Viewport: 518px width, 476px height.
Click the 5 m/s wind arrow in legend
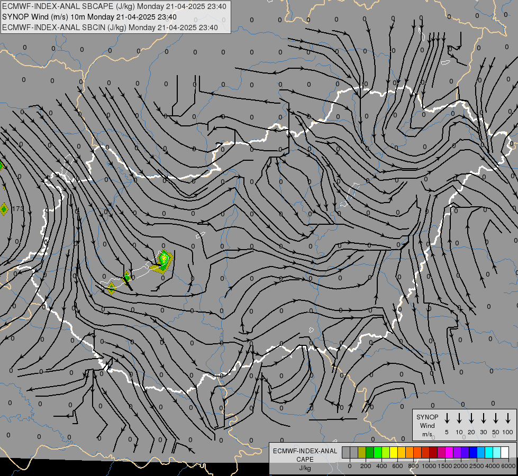(447, 418)
